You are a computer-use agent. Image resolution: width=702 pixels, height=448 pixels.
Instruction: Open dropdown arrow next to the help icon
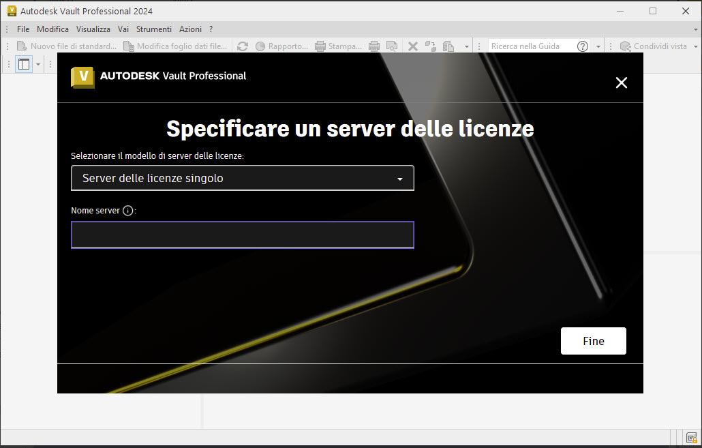[x=598, y=46]
